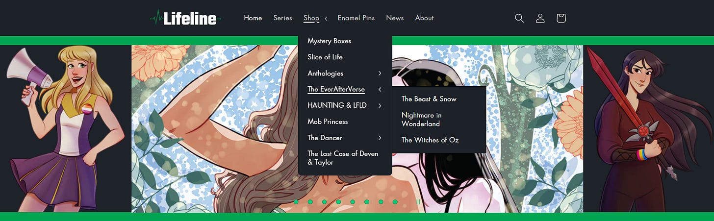Screen dimensions: 714x221
Task: Open the Enamel Pins page
Action: (356, 18)
